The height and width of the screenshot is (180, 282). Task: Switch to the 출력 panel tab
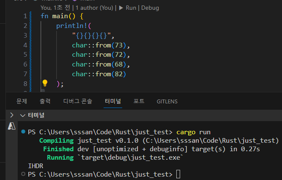[45, 101]
